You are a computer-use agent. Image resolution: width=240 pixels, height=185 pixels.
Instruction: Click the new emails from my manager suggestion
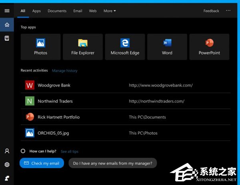[x=113, y=163]
